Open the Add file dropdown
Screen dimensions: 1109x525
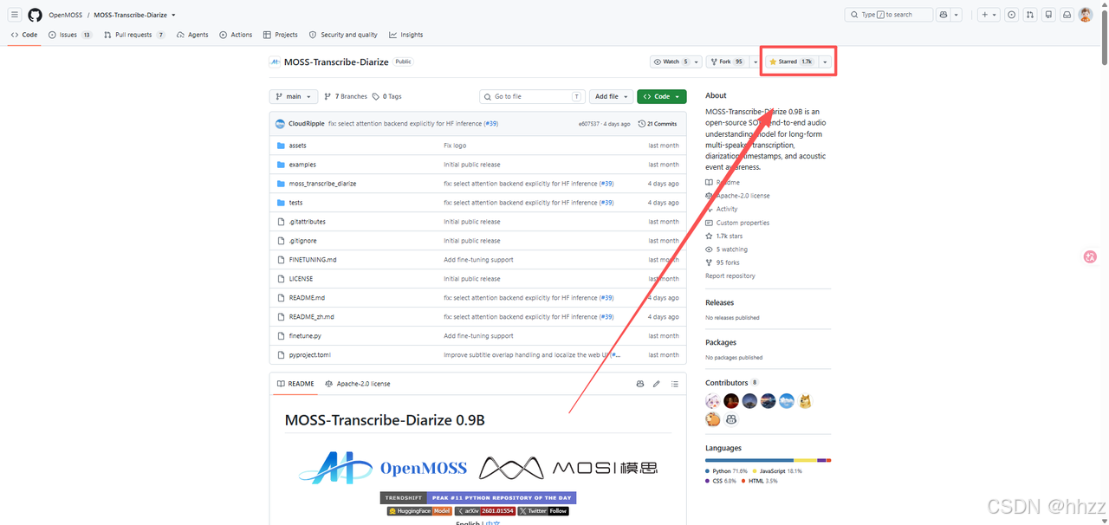611,96
